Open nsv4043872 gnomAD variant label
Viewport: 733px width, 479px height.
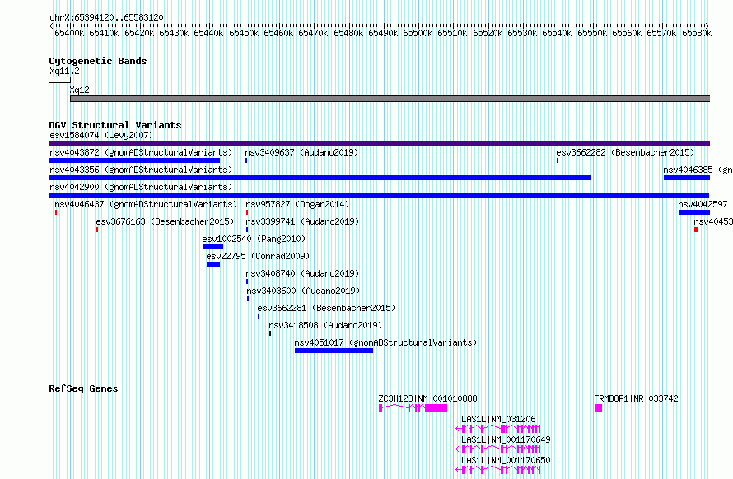click(141, 153)
